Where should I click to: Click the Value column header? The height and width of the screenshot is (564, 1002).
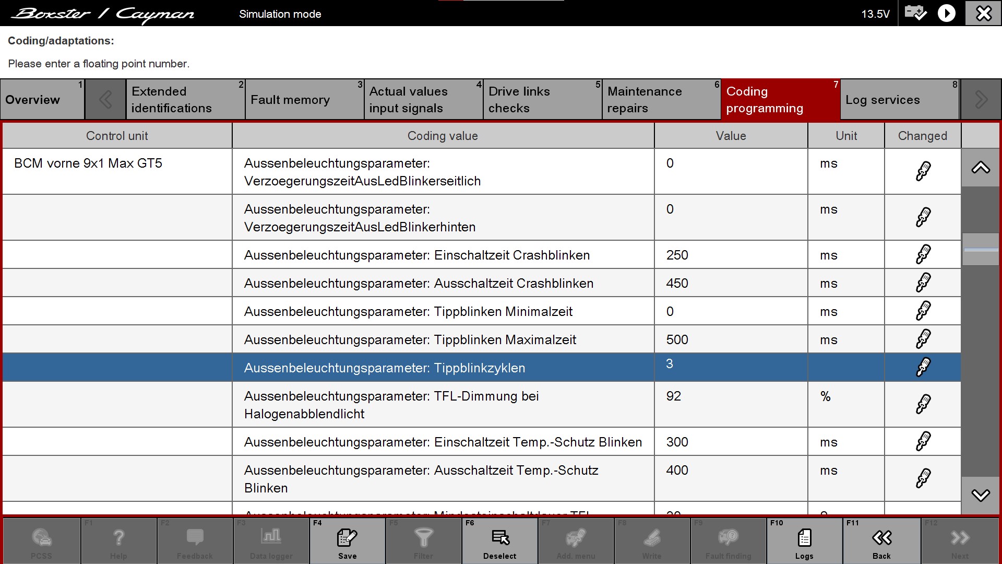[731, 136]
